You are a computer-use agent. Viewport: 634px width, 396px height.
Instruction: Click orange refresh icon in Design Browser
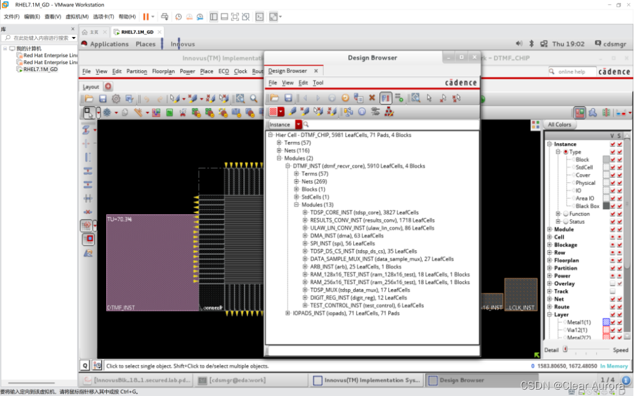[x=345, y=98]
